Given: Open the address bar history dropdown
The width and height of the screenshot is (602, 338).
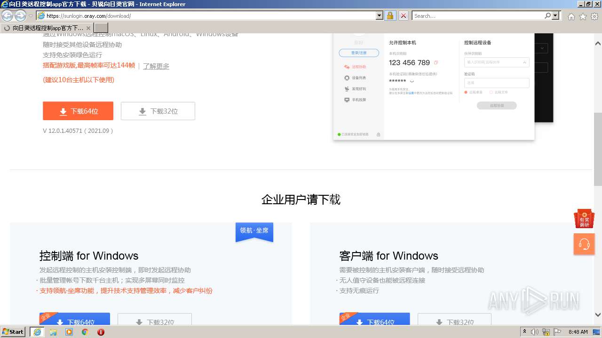Looking at the screenshot, I should pos(380,15).
